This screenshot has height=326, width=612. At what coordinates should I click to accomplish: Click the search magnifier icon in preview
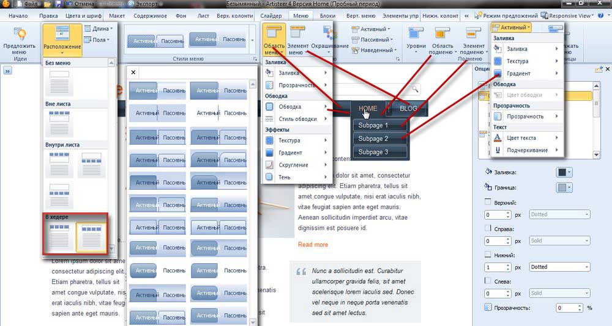pos(416,89)
